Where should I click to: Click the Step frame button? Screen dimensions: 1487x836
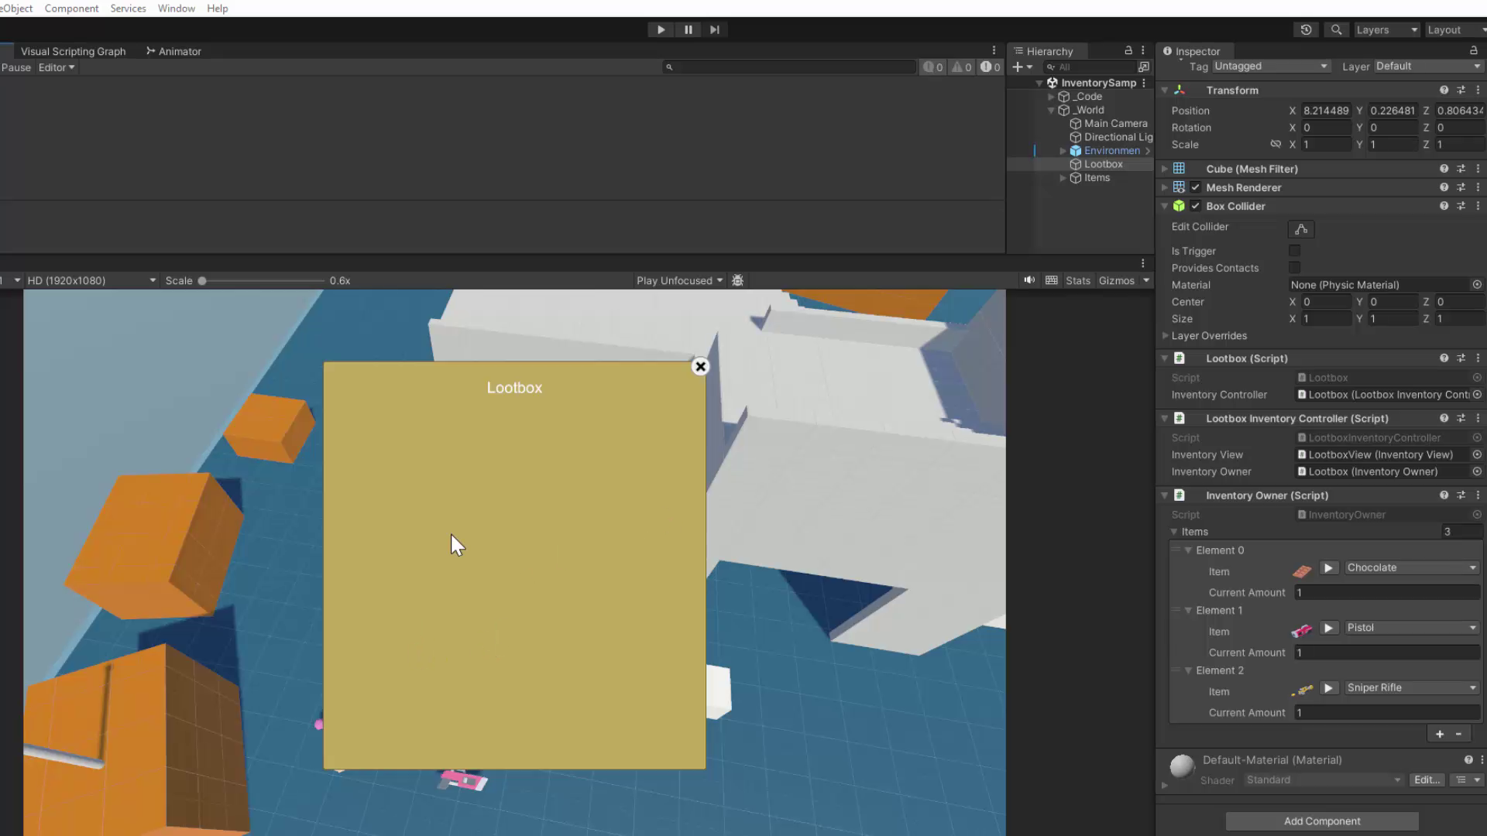[715, 29]
